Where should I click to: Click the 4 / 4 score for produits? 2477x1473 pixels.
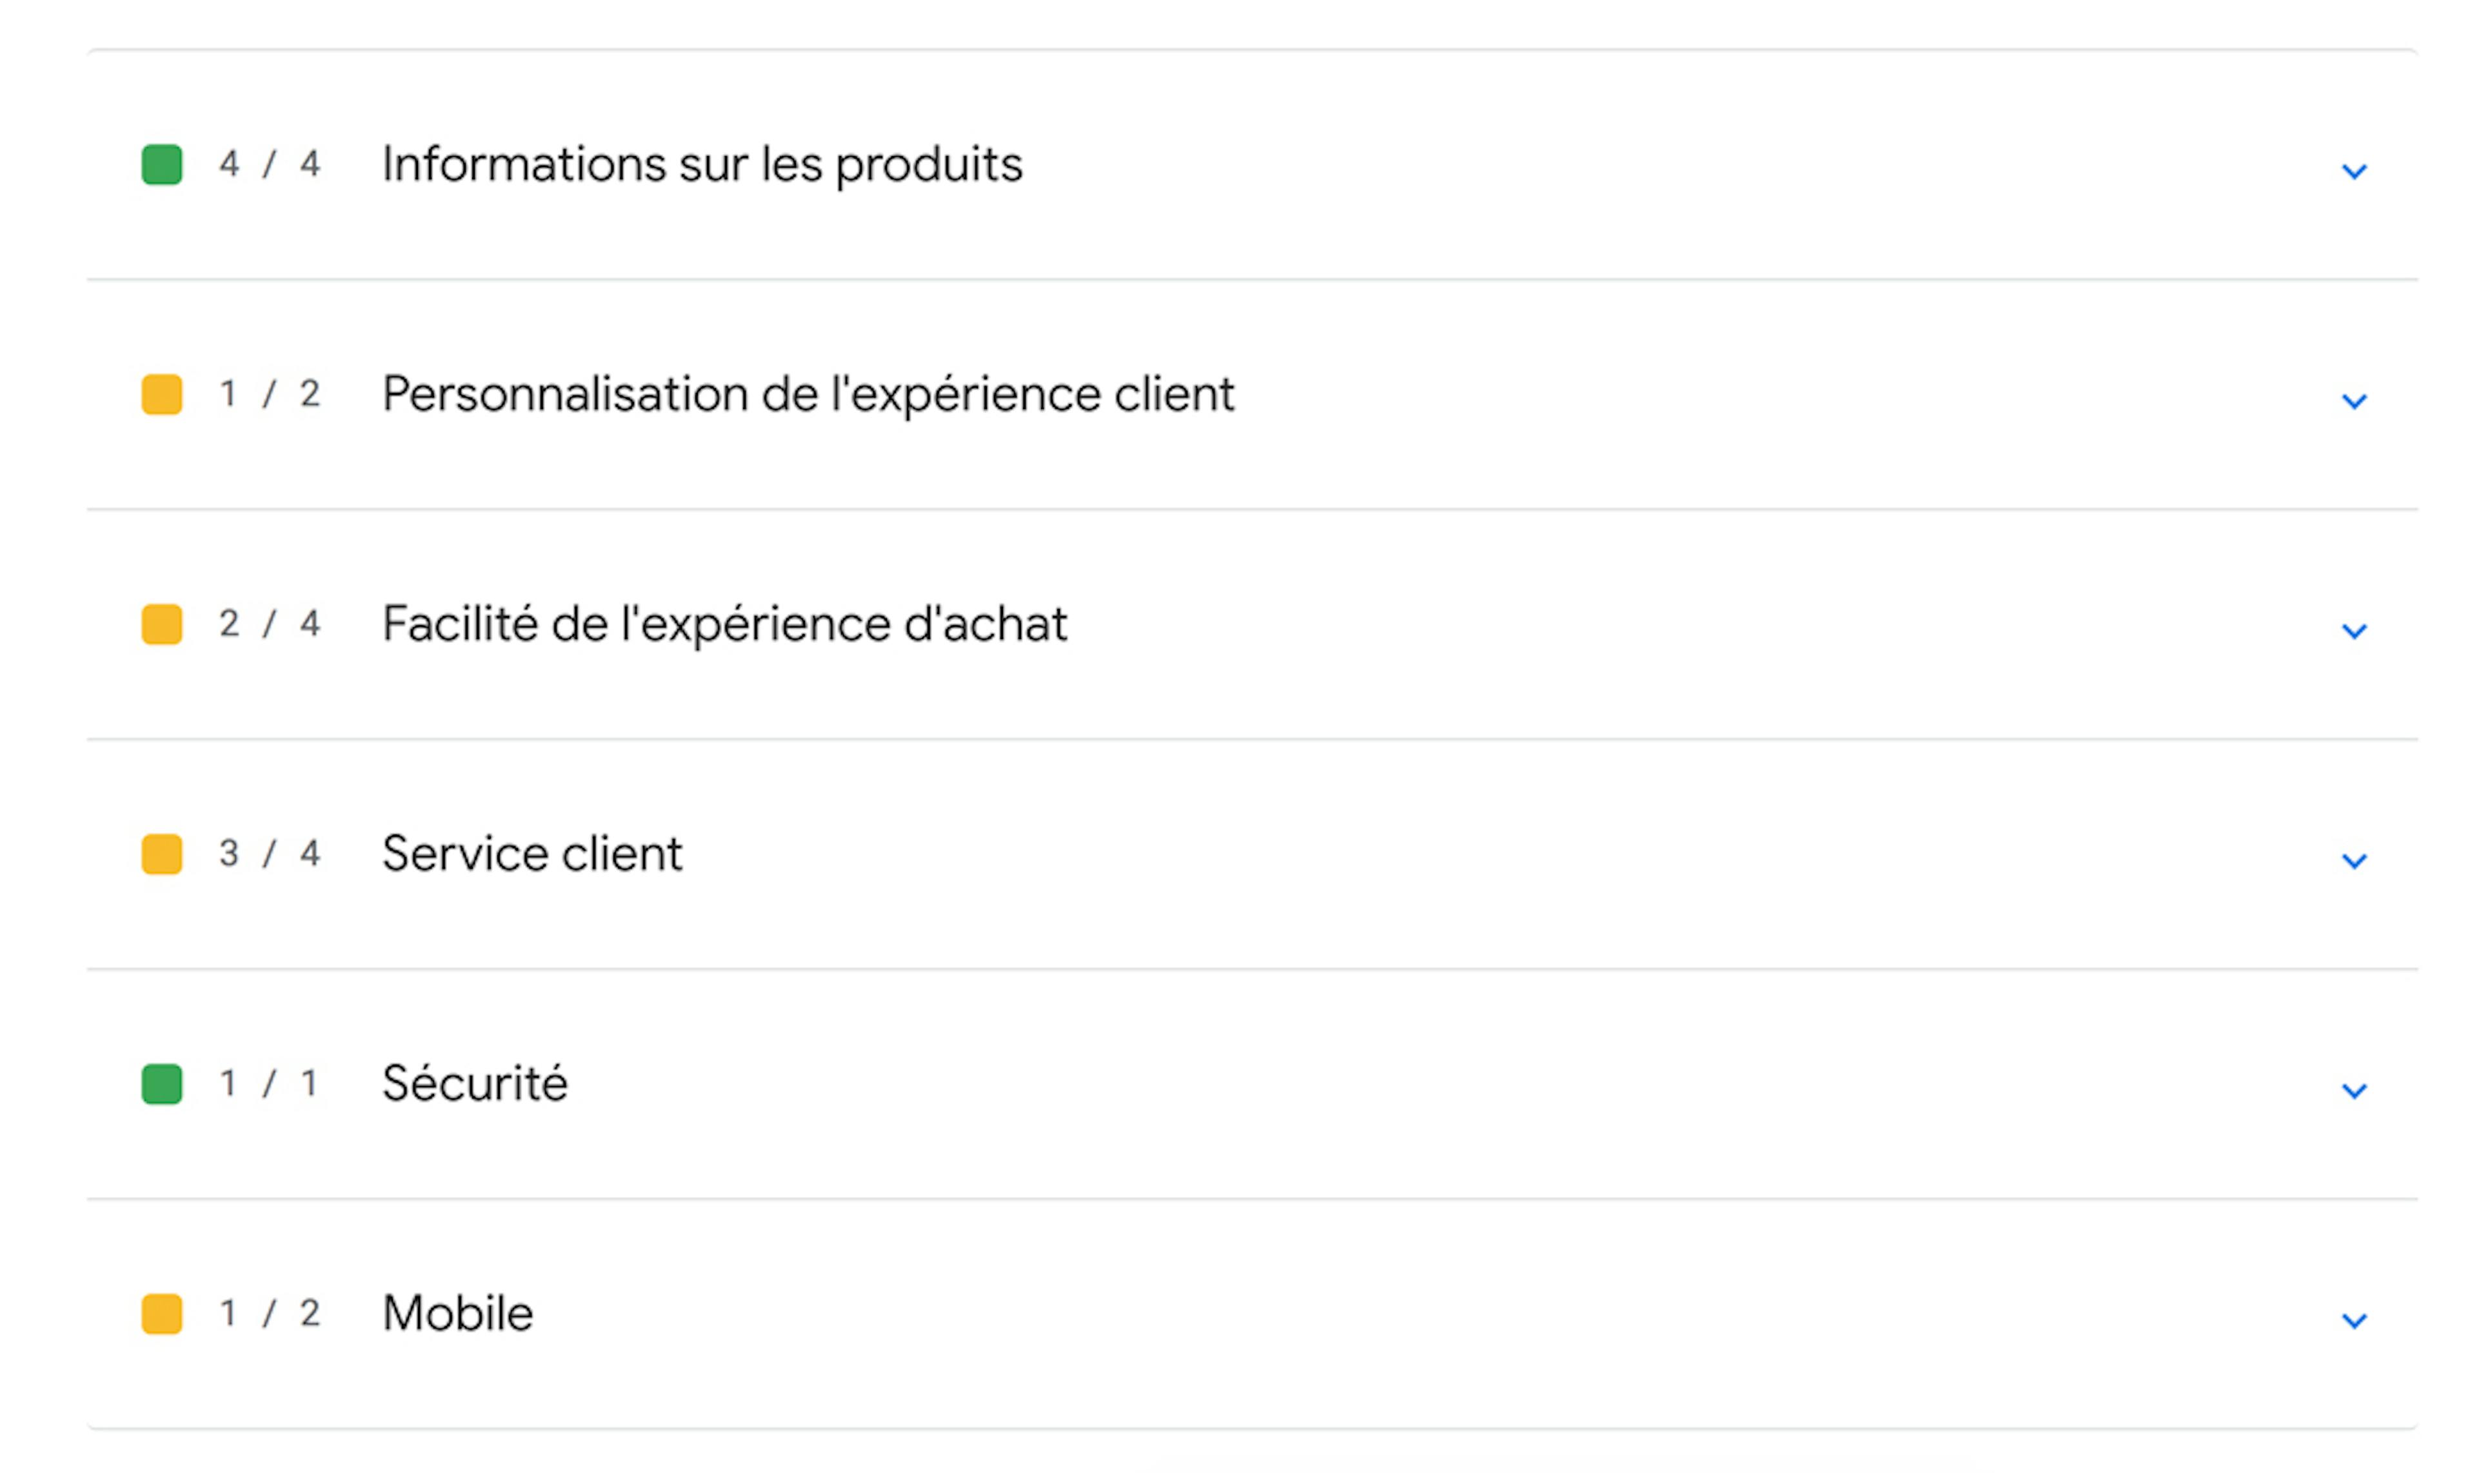click(269, 164)
